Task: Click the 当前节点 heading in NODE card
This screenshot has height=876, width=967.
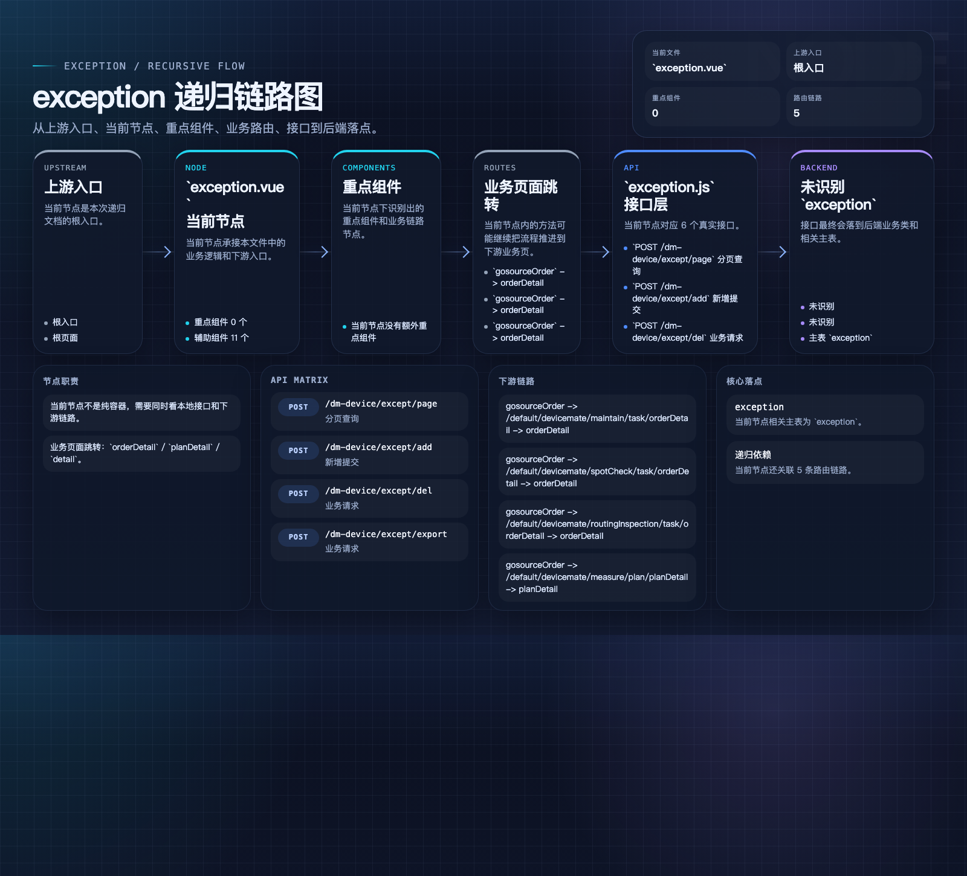Action: [215, 222]
